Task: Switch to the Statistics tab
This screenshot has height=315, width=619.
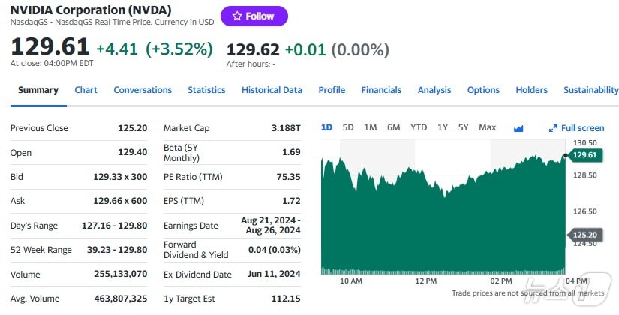Action: 206,90
